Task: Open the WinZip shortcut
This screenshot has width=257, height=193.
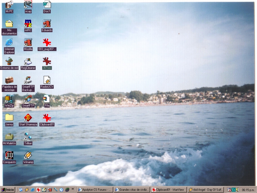Action: pyautogui.click(x=9, y=99)
